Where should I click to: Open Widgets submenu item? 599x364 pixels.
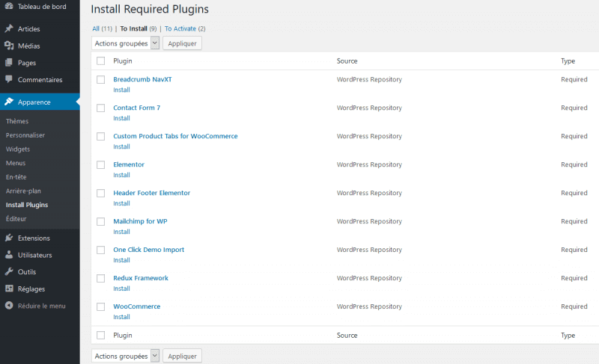pos(18,149)
